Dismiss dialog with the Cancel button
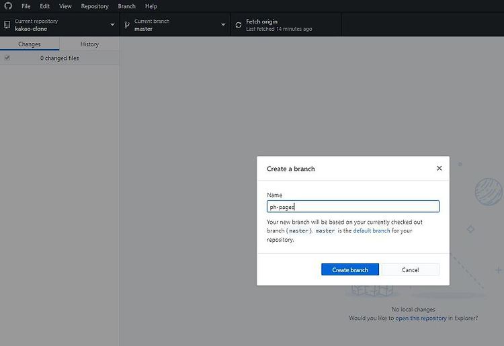This screenshot has width=504, height=346. tap(410, 270)
